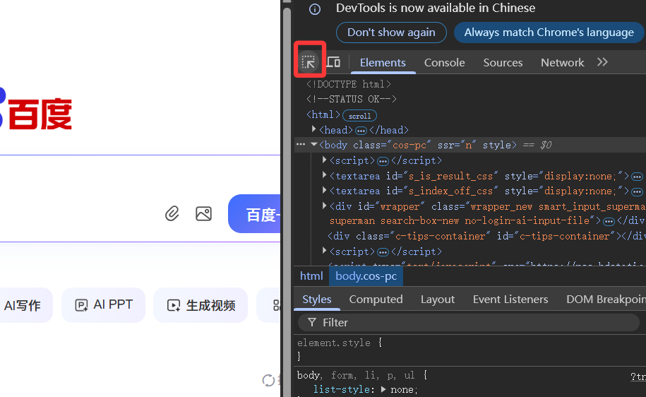Click the 生成视频 video icon
Viewport: 646px width, 397px height.
coord(174,305)
